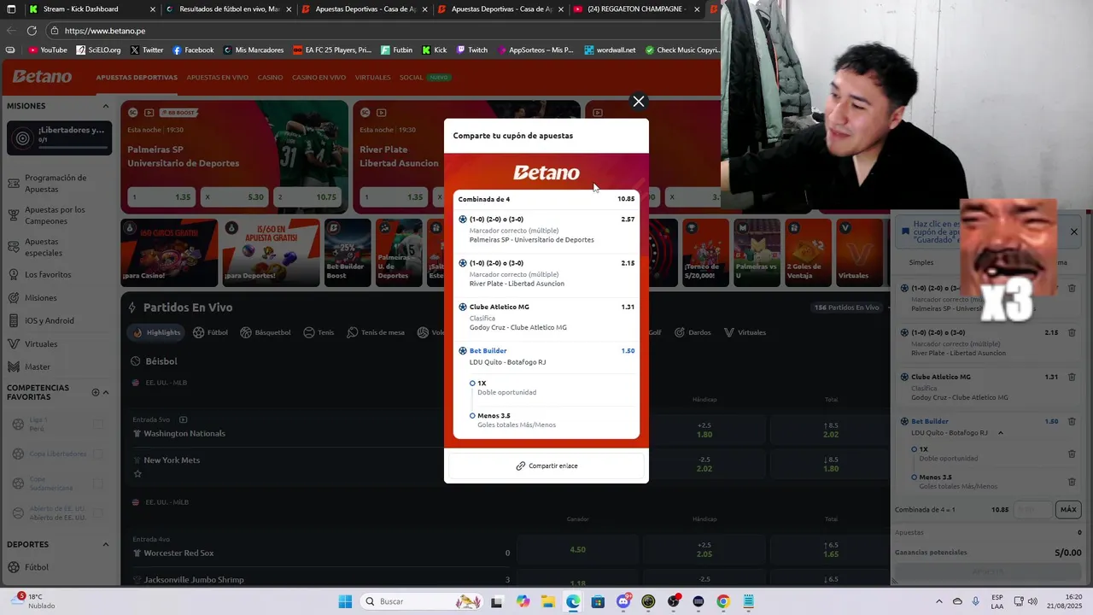The height and width of the screenshot is (615, 1093).
Task: Filter live matches by Dardos
Action: [x=693, y=332]
